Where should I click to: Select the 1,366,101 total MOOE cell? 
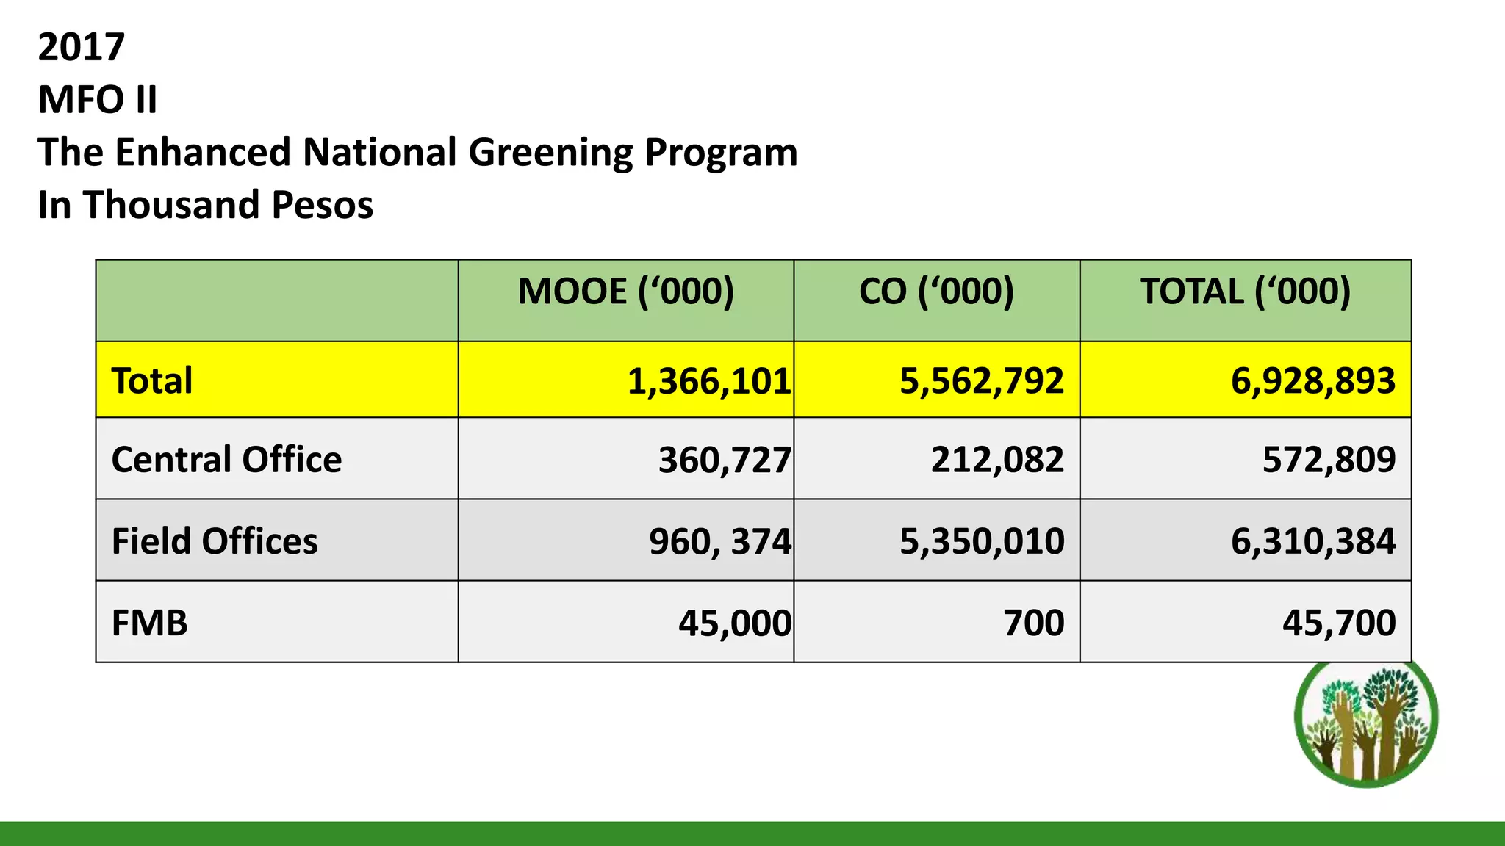click(x=708, y=381)
